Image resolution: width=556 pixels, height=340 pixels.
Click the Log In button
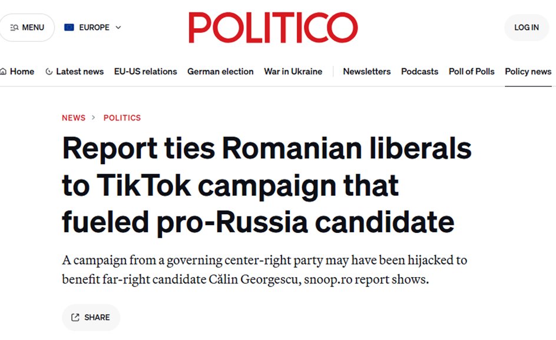(527, 27)
